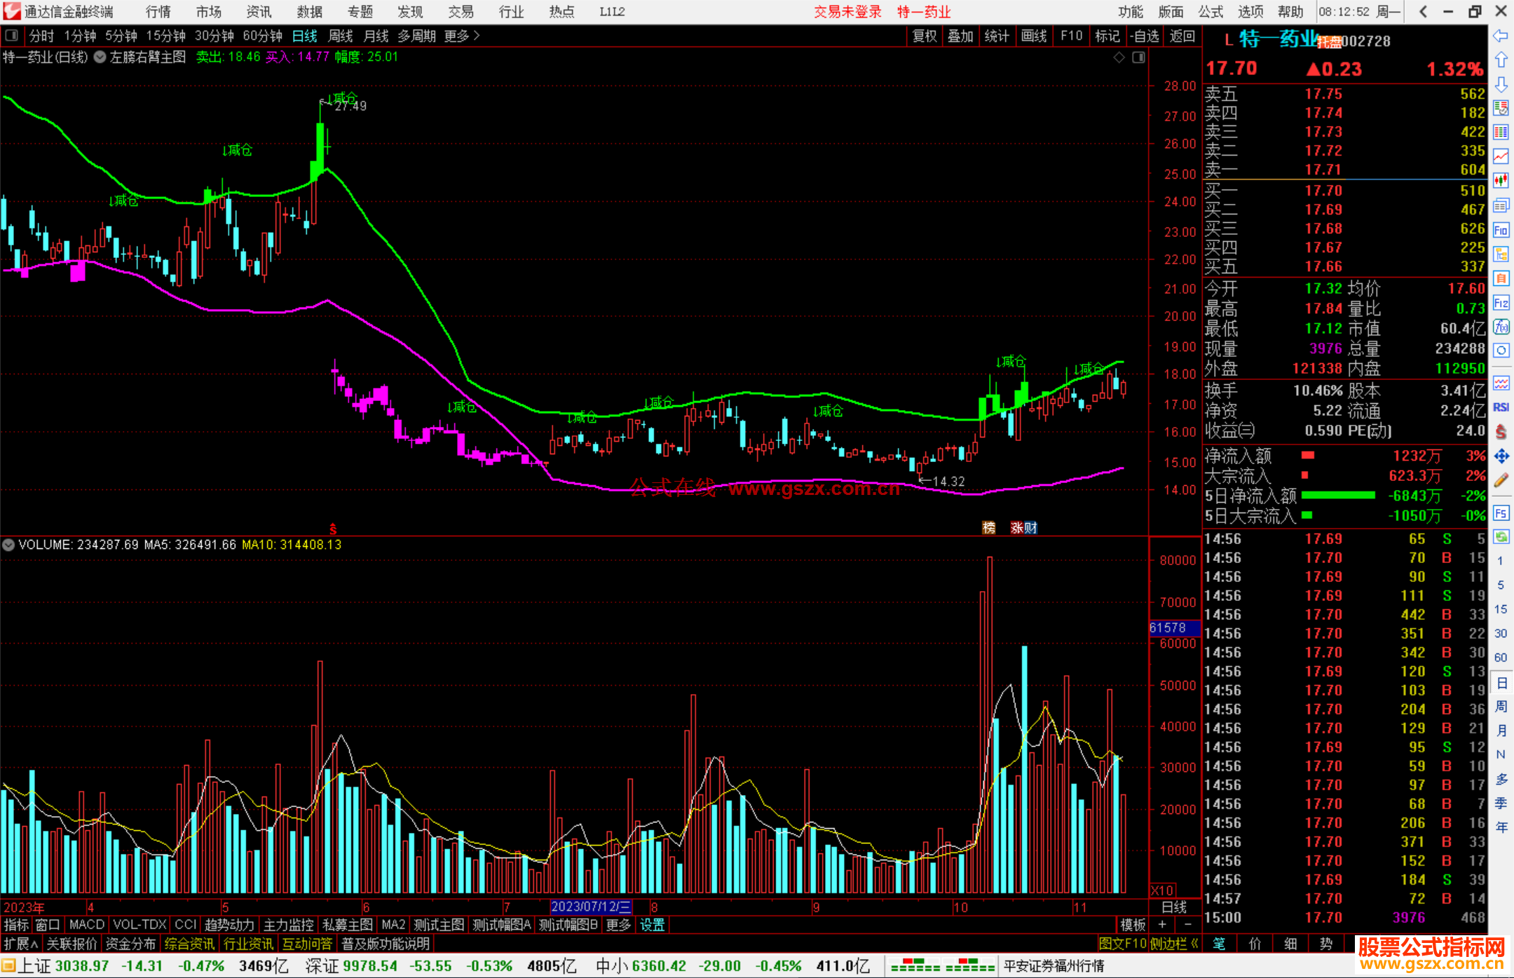Click the 交易未登录 link

click(847, 12)
